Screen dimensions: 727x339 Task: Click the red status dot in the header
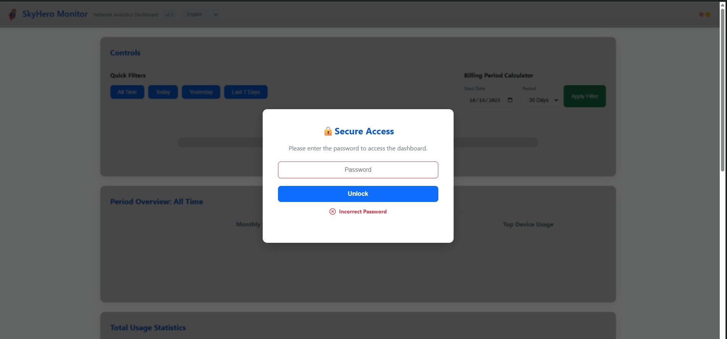[x=701, y=15]
